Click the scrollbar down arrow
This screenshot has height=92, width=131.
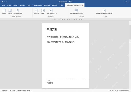tap(130, 43)
